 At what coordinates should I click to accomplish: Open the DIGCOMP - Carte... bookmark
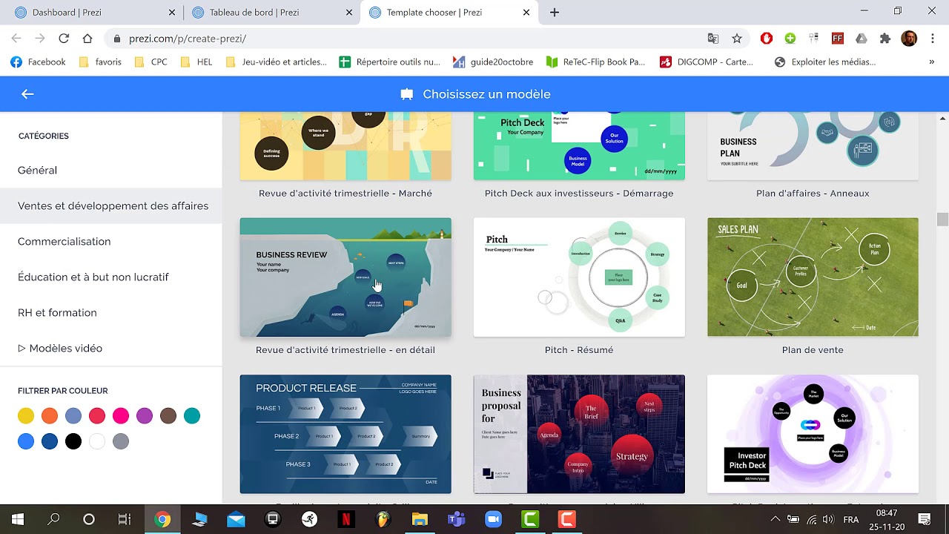pos(707,62)
